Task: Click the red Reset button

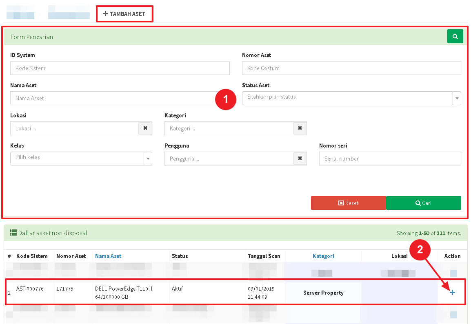Action: click(x=348, y=203)
